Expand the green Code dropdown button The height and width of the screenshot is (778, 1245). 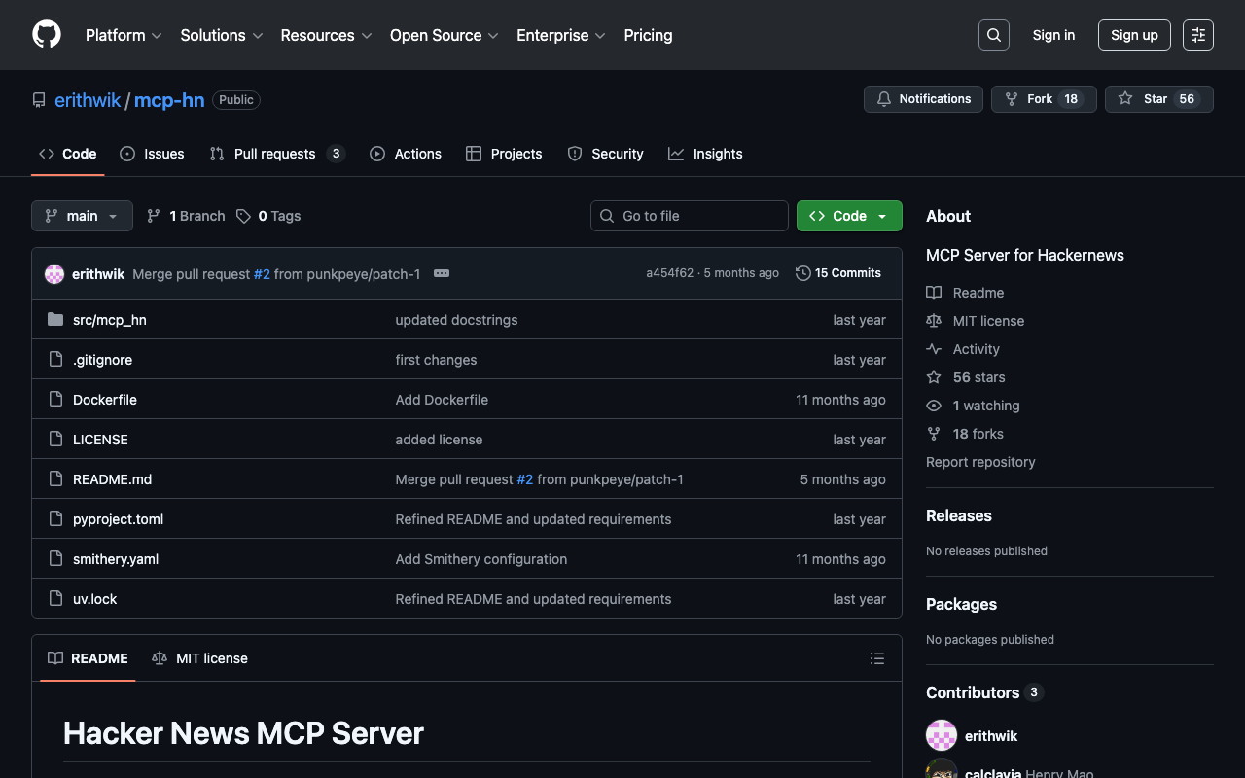click(x=848, y=216)
